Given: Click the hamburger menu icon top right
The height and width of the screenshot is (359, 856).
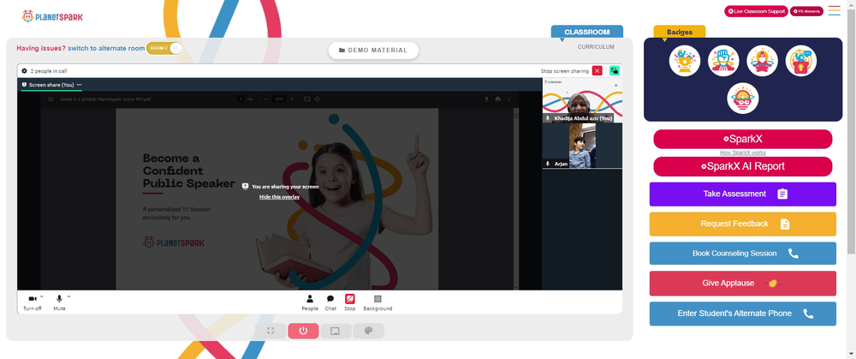Looking at the screenshot, I should pyautogui.click(x=834, y=10).
